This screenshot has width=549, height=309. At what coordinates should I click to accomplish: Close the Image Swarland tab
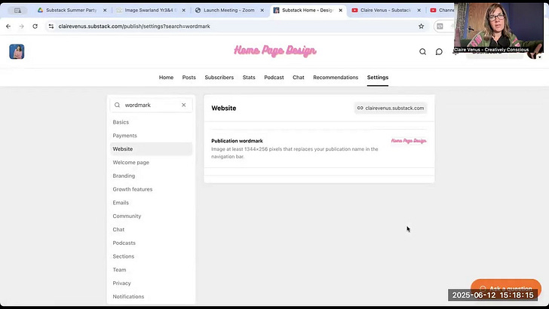(x=183, y=11)
